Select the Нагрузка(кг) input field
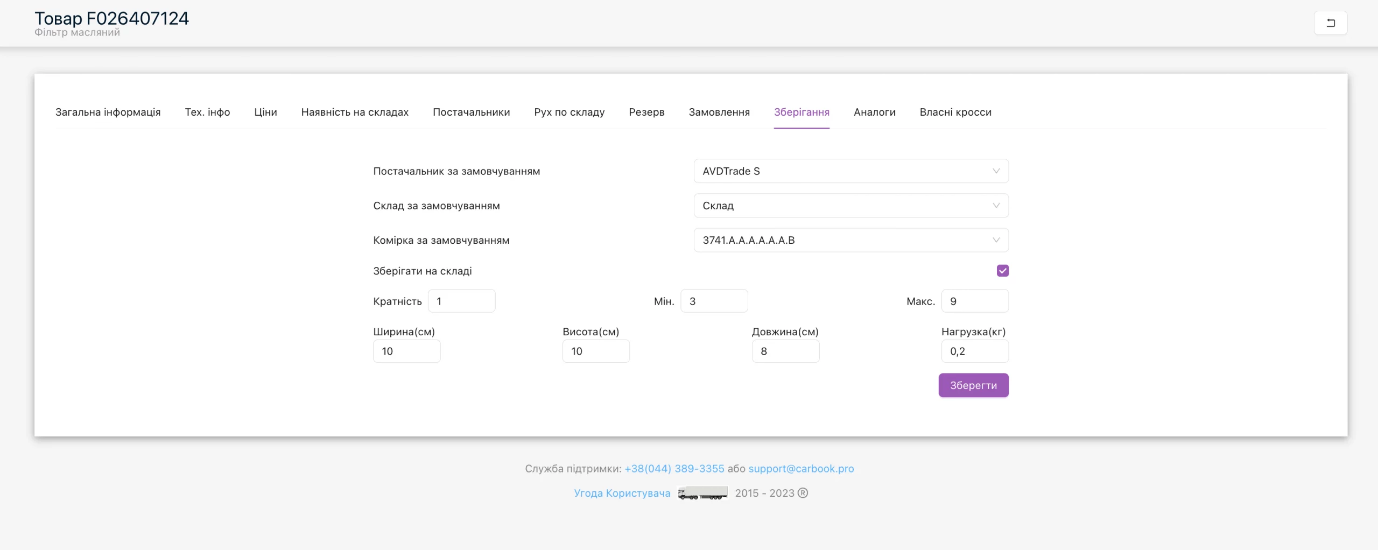Image resolution: width=1378 pixels, height=550 pixels. [x=975, y=351]
